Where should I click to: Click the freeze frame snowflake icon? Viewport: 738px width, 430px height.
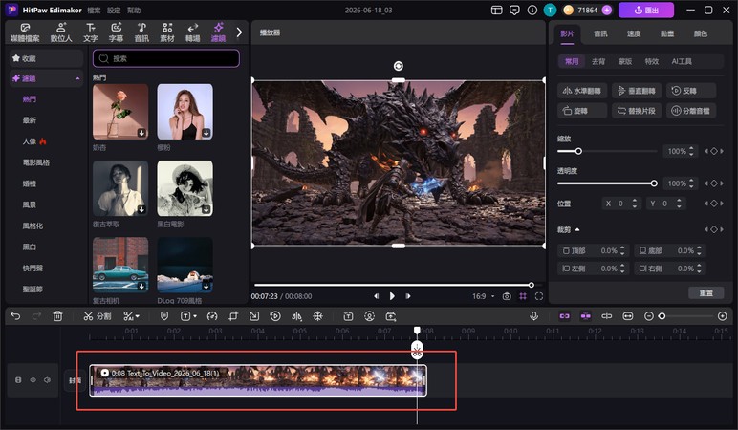[x=317, y=316]
